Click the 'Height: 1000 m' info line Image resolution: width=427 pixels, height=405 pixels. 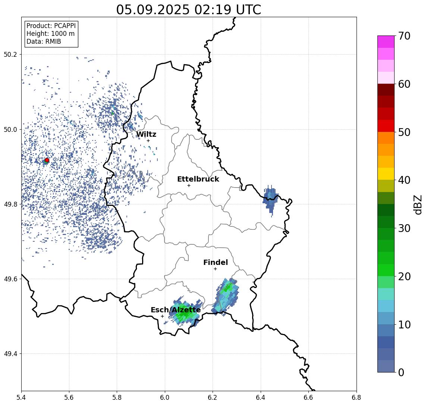pyautogui.click(x=50, y=34)
